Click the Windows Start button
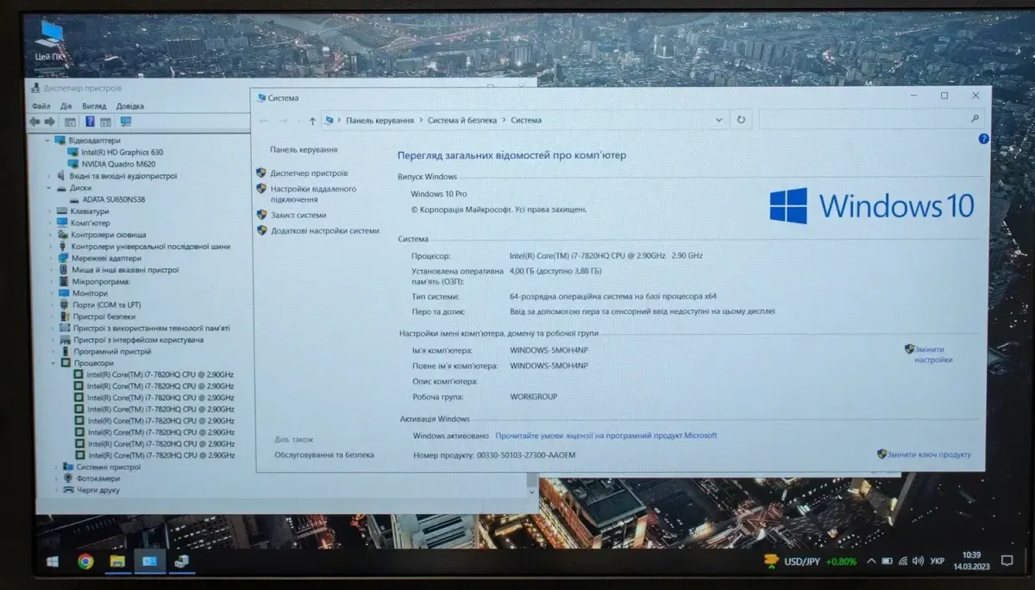Viewport: 1035px width, 590px height. (53, 562)
